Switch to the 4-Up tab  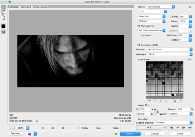coord(44,7)
